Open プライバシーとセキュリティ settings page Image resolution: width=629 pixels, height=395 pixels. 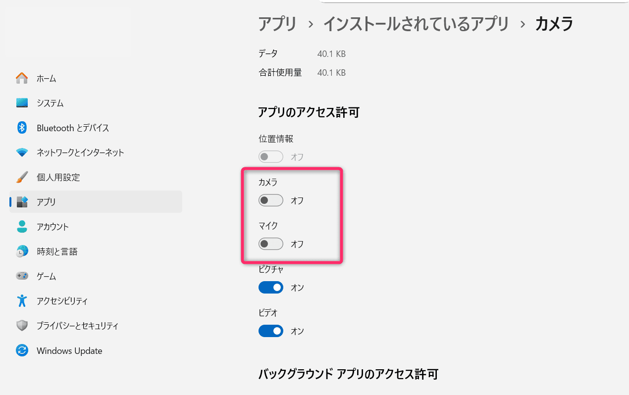pyautogui.click(x=77, y=326)
